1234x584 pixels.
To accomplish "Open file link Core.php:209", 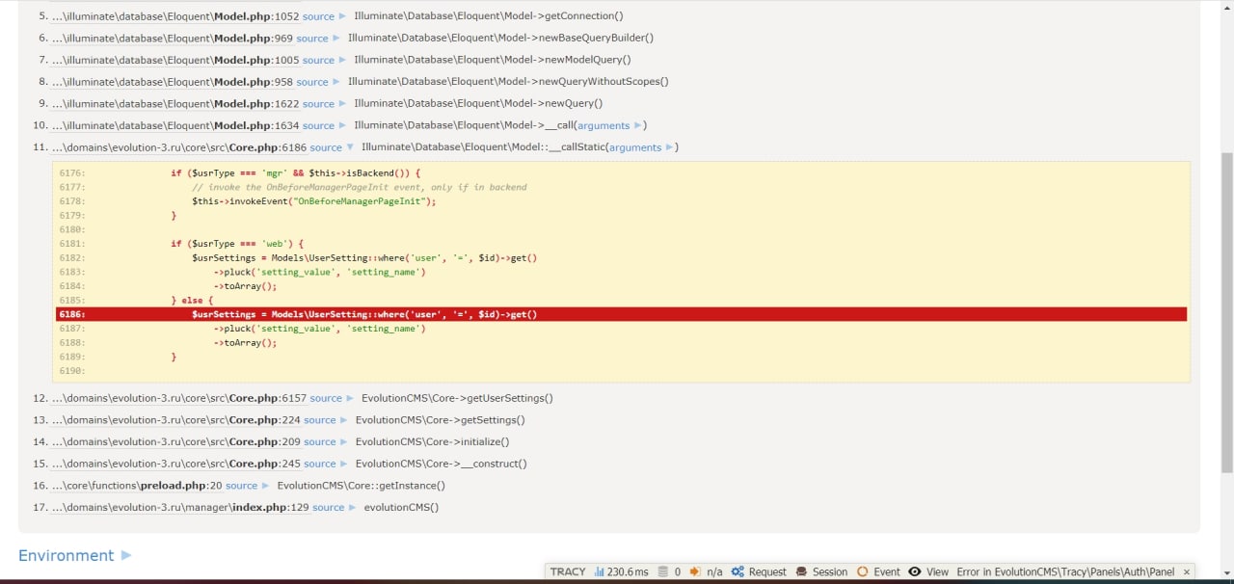I will 176,442.
